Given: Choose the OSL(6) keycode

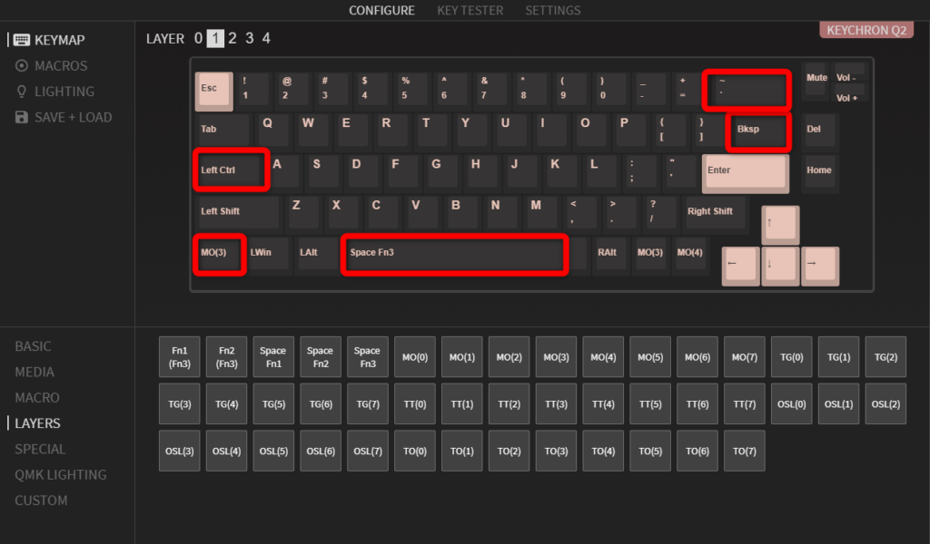Looking at the screenshot, I should pyautogui.click(x=321, y=451).
